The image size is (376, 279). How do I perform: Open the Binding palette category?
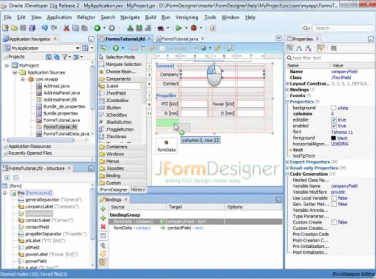click(122, 176)
